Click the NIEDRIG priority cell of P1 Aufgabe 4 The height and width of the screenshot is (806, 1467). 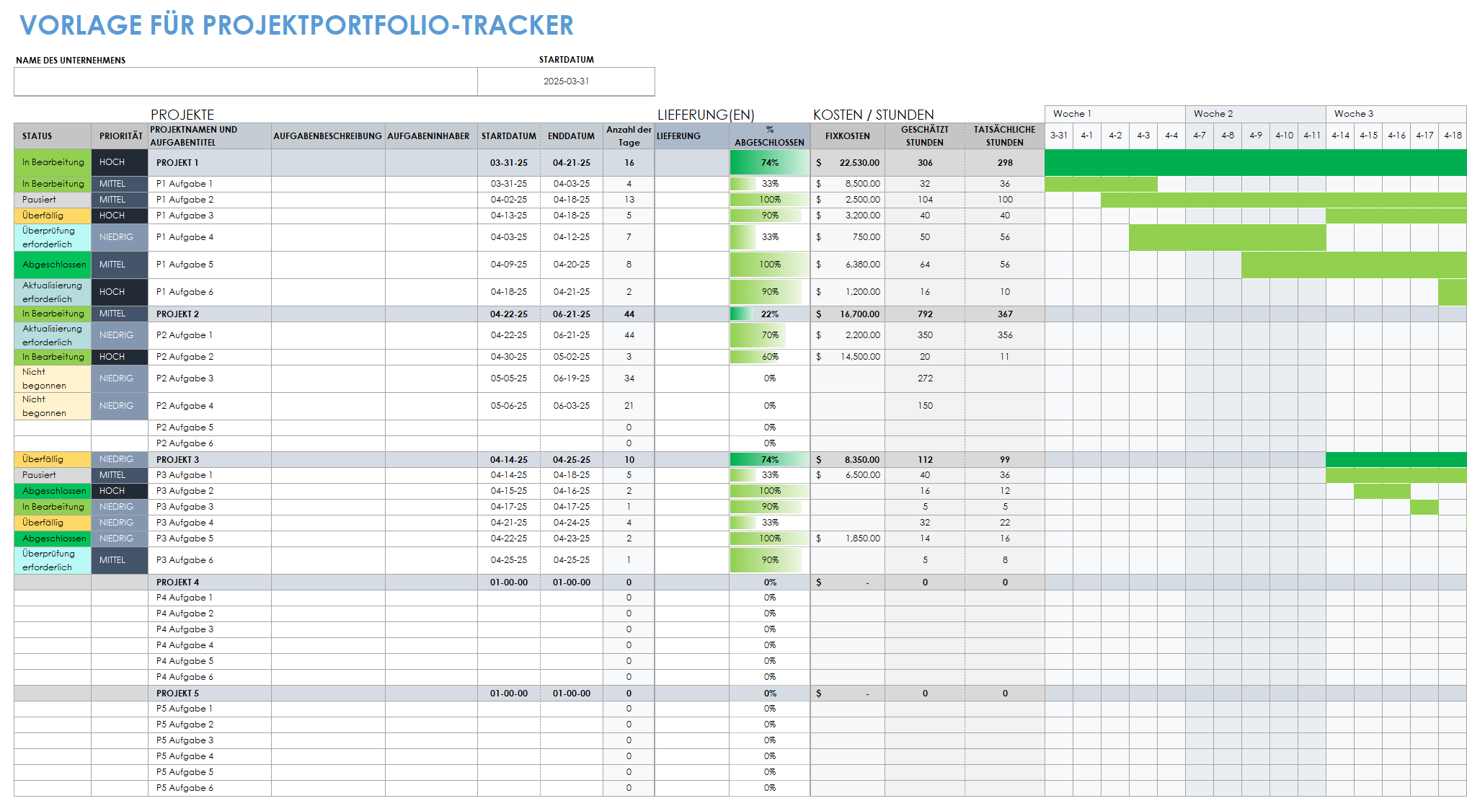(x=120, y=238)
